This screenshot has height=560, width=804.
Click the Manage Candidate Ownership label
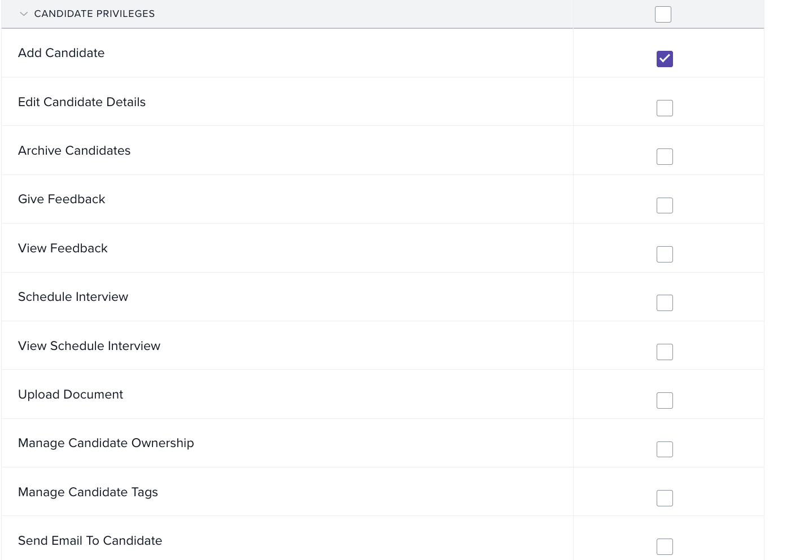pos(106,443)
